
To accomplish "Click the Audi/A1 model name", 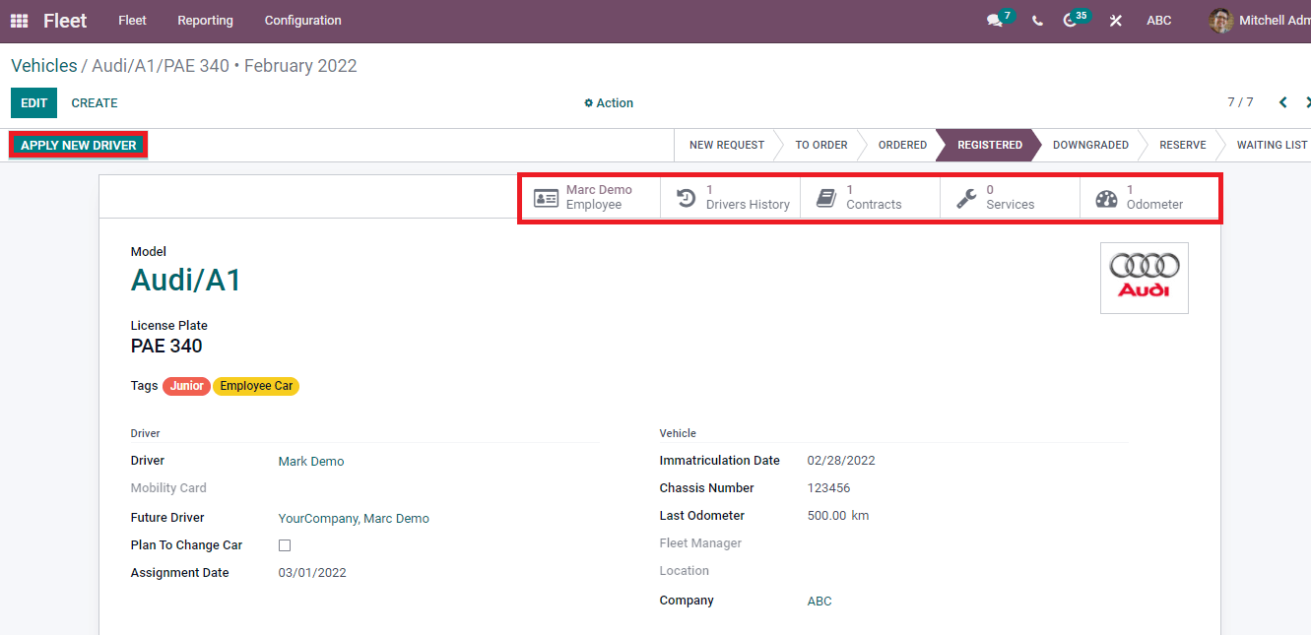I will [x=186, y=281].
